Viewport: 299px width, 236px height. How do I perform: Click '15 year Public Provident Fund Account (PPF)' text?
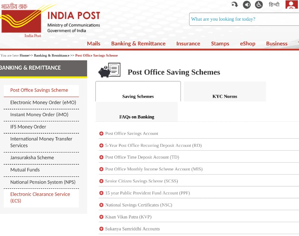click(x=147, y=193)
